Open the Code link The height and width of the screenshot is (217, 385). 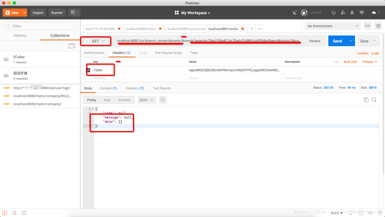[375, 53]
